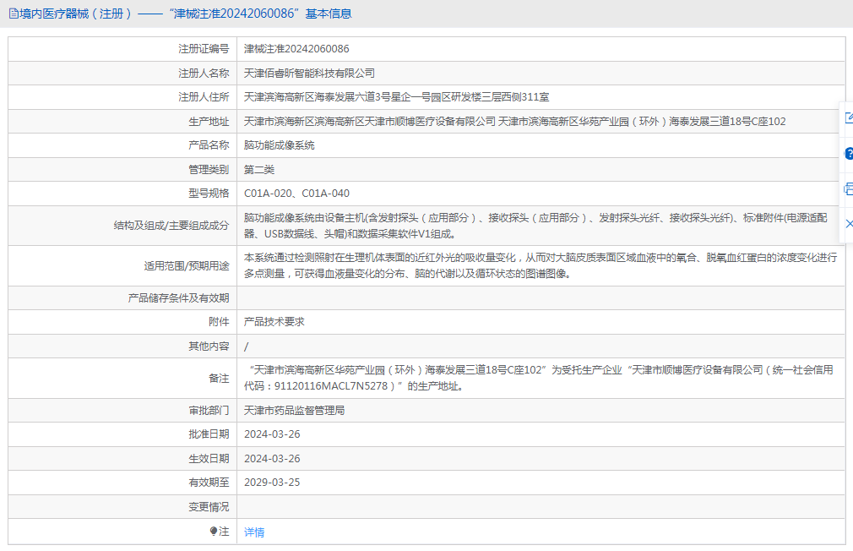Select the 结构及组成/主要组成成分 label
Viewport: 853px width, 551px height.
point(171,226)
